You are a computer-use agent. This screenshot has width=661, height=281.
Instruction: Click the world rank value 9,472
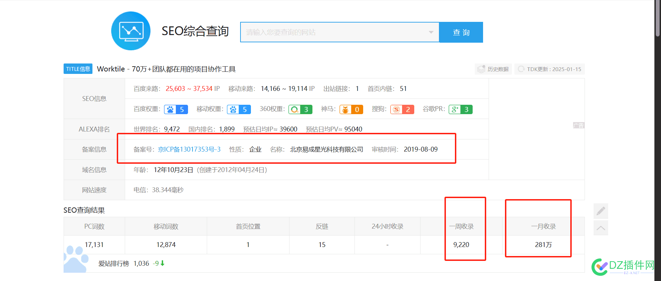coord(172,129)
